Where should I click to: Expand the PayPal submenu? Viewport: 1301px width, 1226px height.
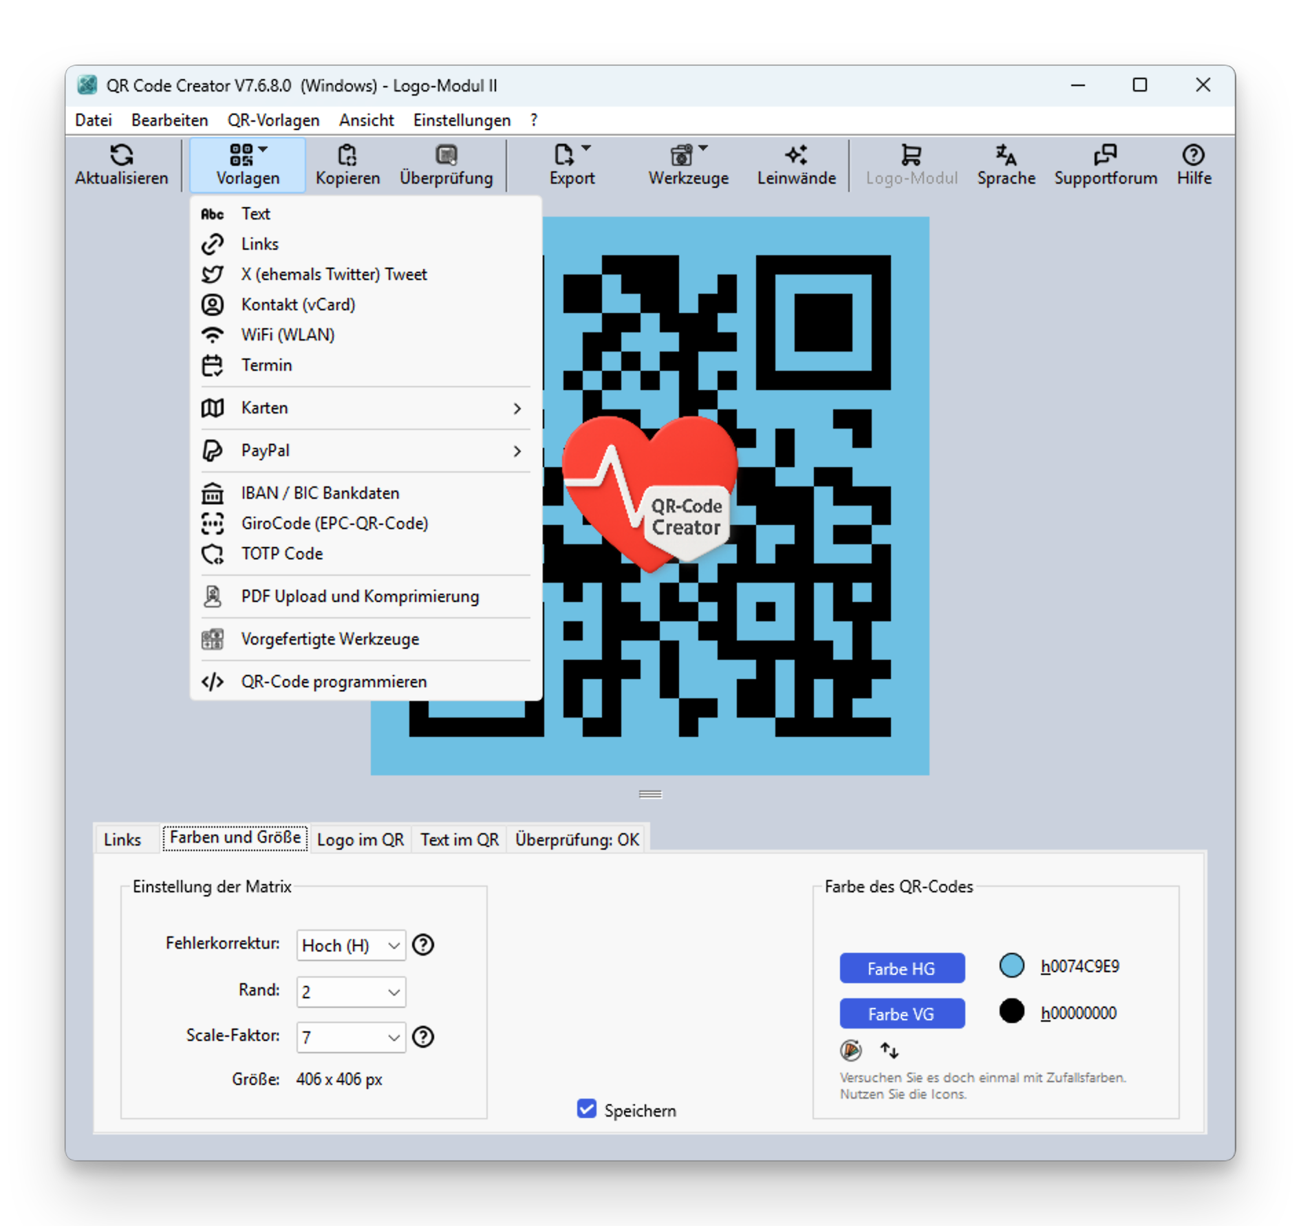click(x=365, y=451)
